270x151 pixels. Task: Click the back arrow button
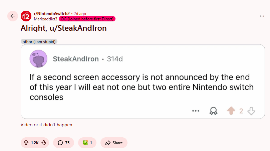[13, 16]
